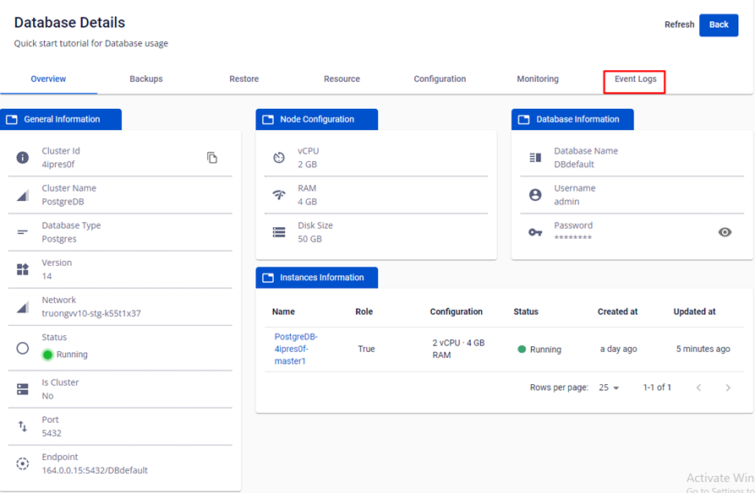Open the rows per page dropdown
This screenshot has width=755, height=493.
(x=609, y=387)
